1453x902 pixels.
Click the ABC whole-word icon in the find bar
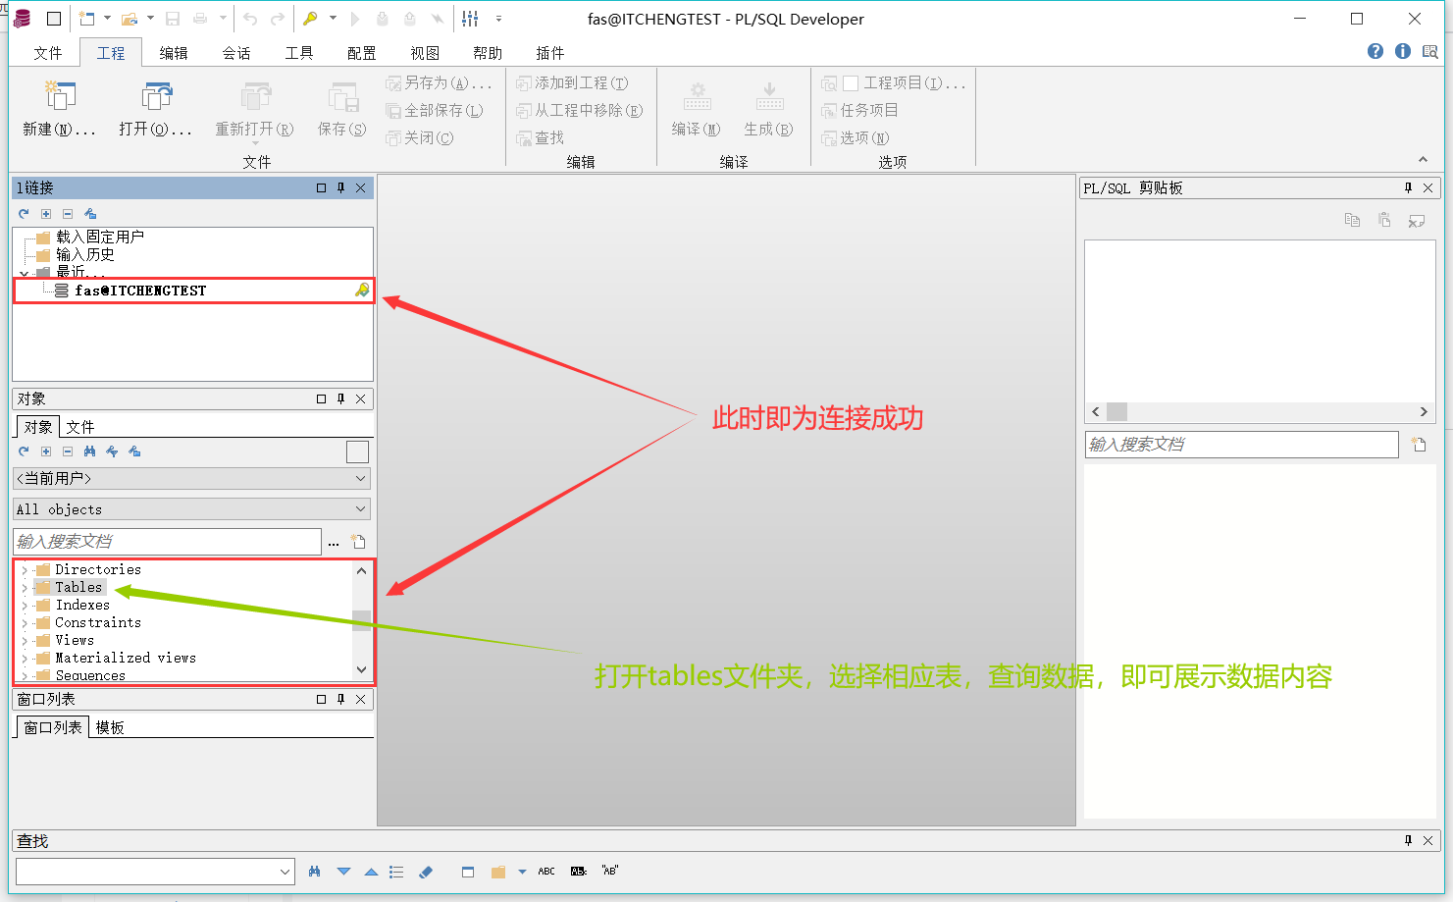[546, 871]
